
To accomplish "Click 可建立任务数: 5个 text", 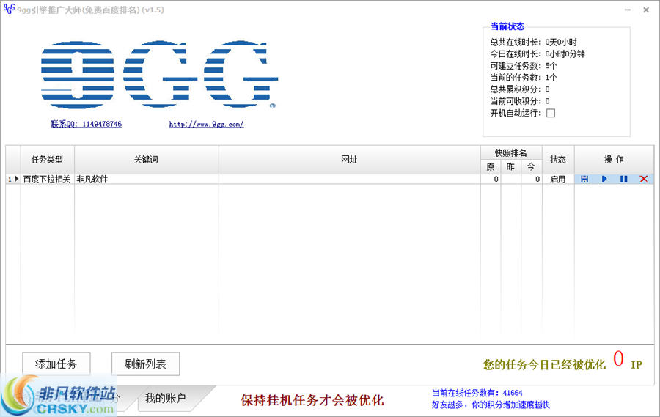I will [x=524, y=66].
